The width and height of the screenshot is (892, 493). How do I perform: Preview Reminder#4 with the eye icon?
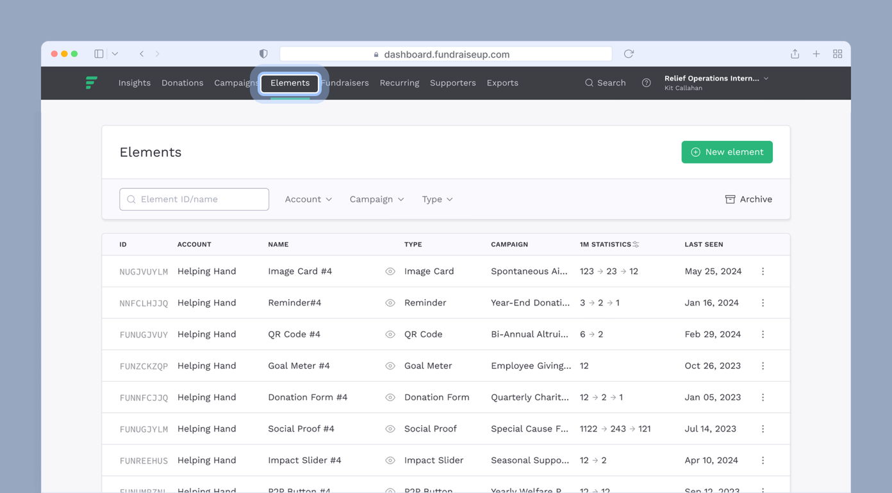[x=390, y=303]
